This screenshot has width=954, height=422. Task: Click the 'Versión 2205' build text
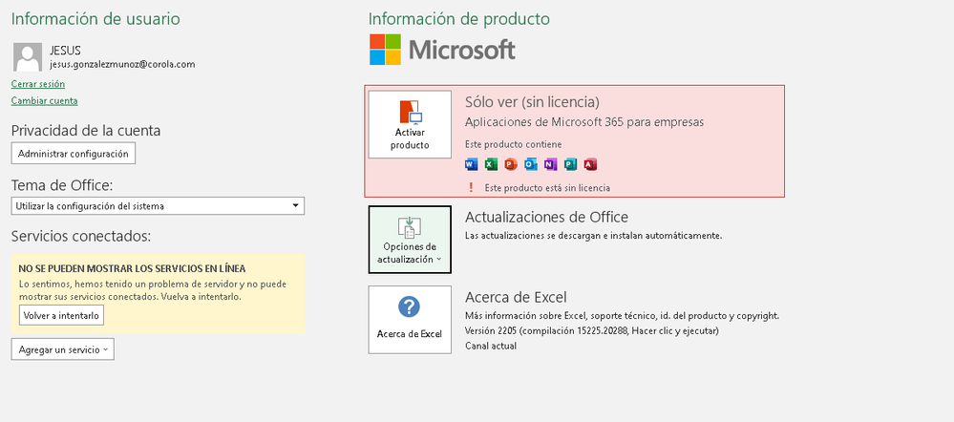click(x=592, y=330)
